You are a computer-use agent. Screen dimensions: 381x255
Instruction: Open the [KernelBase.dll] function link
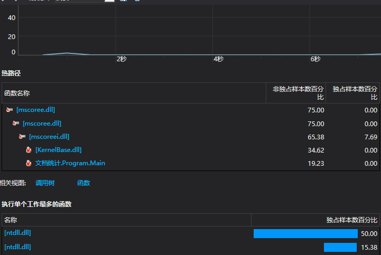point(58,150)
